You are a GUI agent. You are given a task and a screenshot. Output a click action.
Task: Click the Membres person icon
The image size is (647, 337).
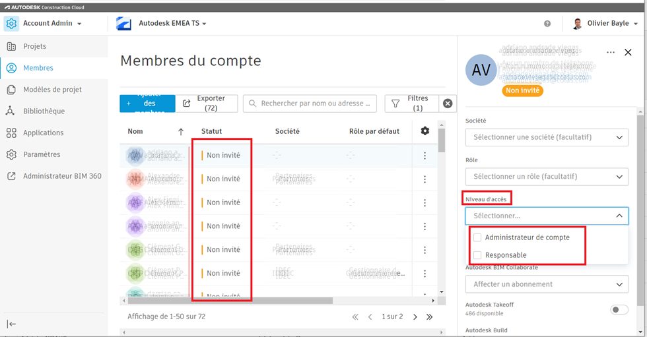[x=12, y=68]
